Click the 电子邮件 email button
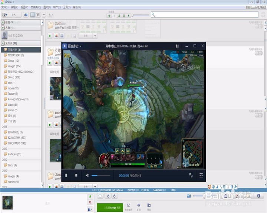 click(x=129, y=207)
